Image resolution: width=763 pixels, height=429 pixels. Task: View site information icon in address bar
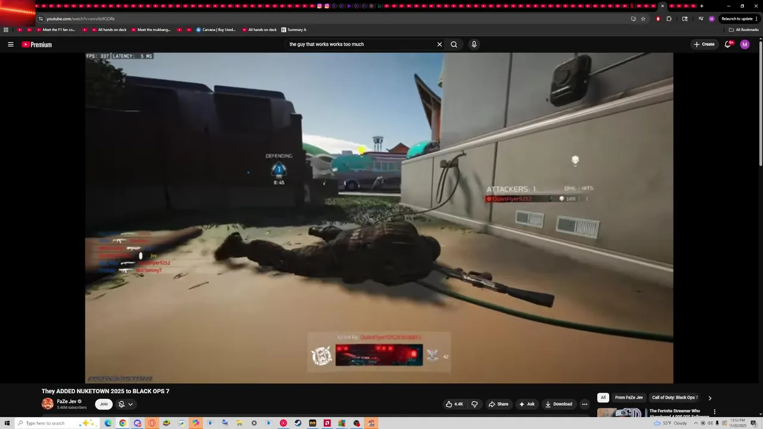click(x=41, y=18)
